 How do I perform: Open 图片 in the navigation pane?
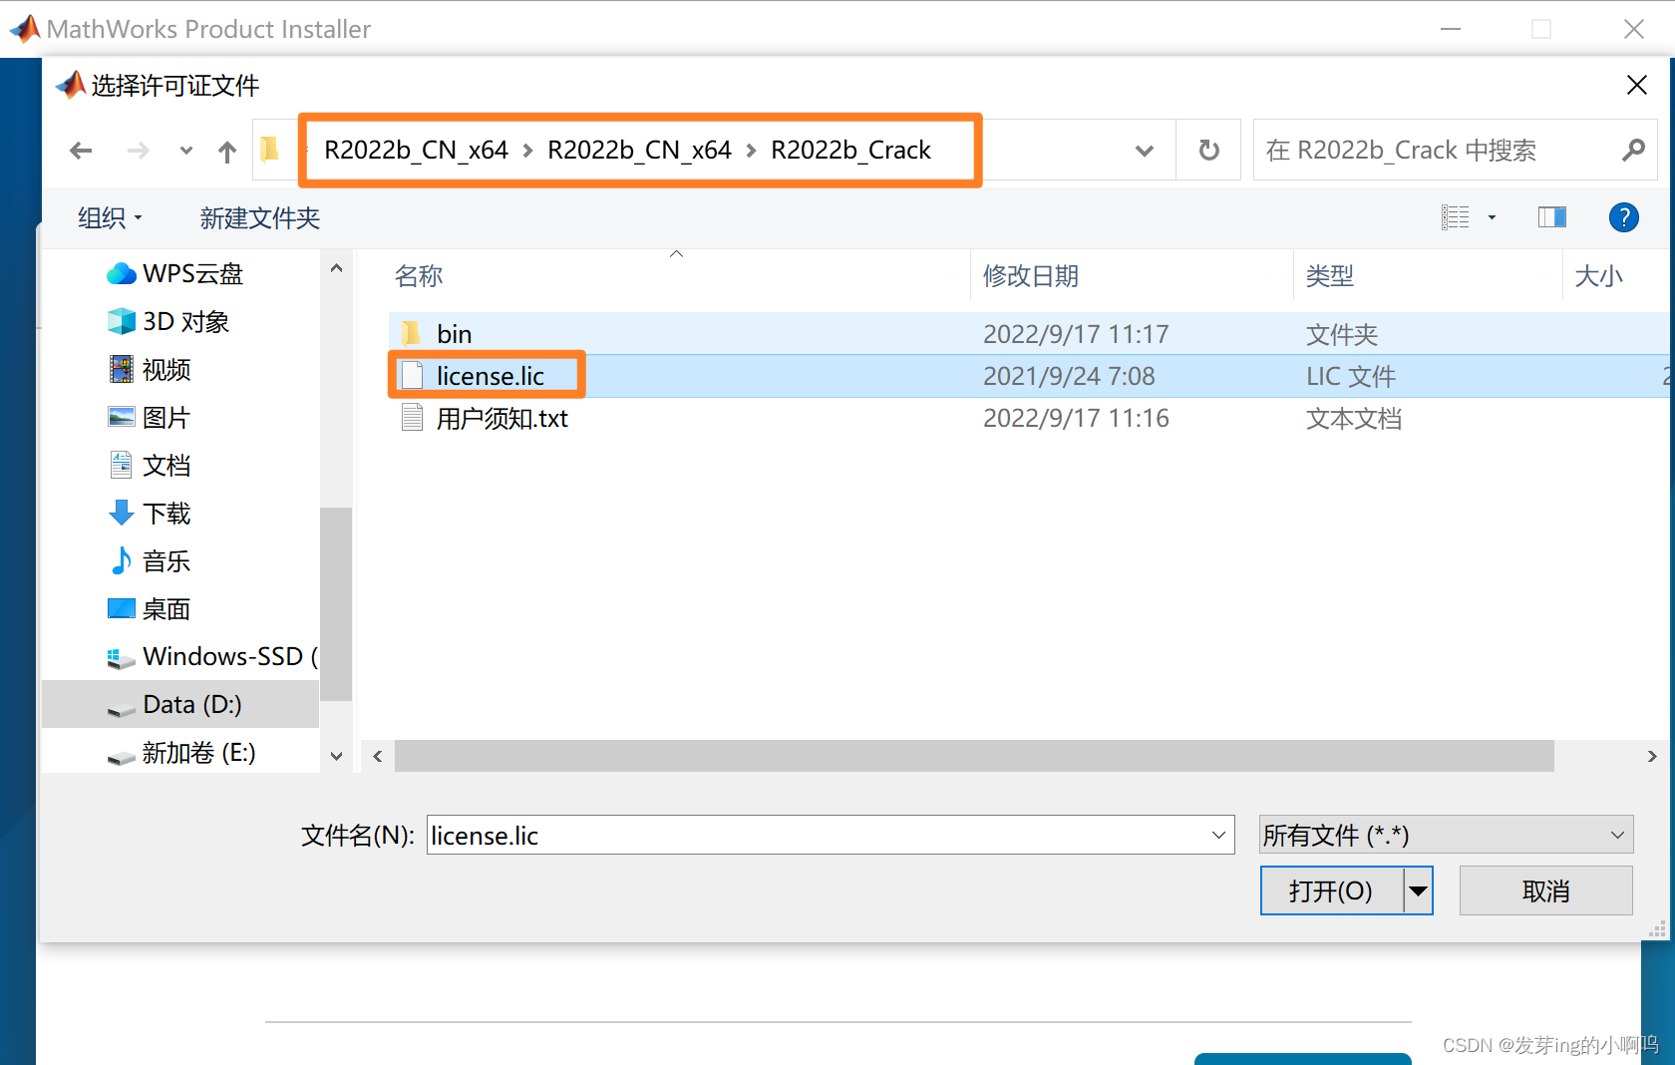pos(150,417)
